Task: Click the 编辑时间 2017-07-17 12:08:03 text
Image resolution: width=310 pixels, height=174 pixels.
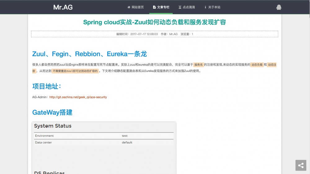Action: tap(137, 34)
